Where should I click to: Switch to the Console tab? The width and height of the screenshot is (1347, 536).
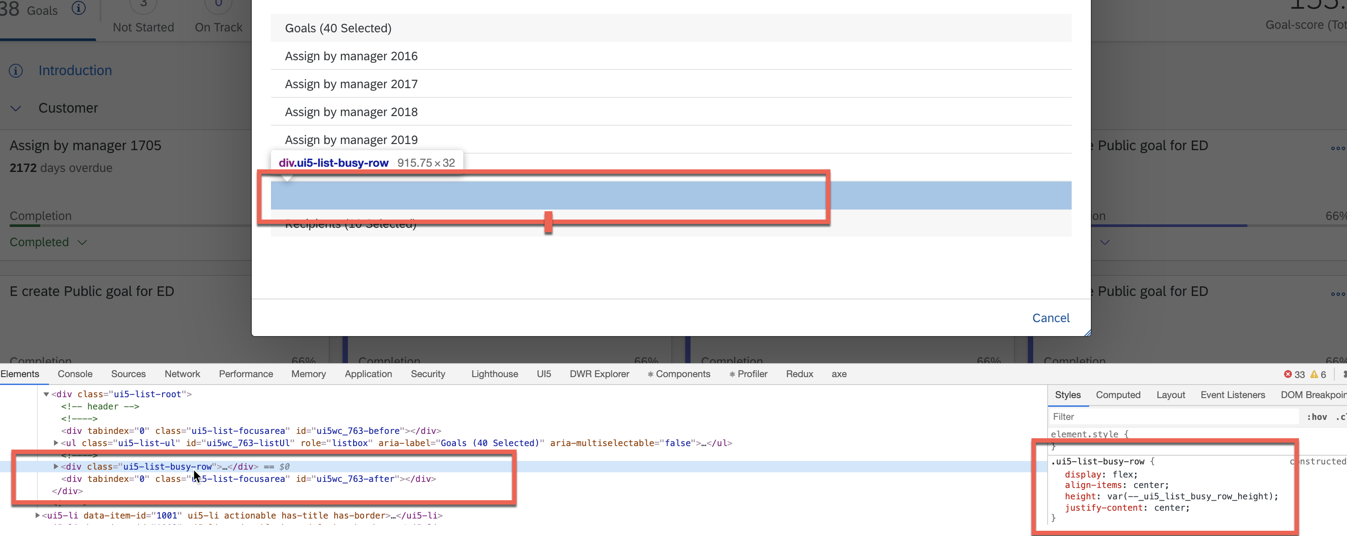(75, 374)
